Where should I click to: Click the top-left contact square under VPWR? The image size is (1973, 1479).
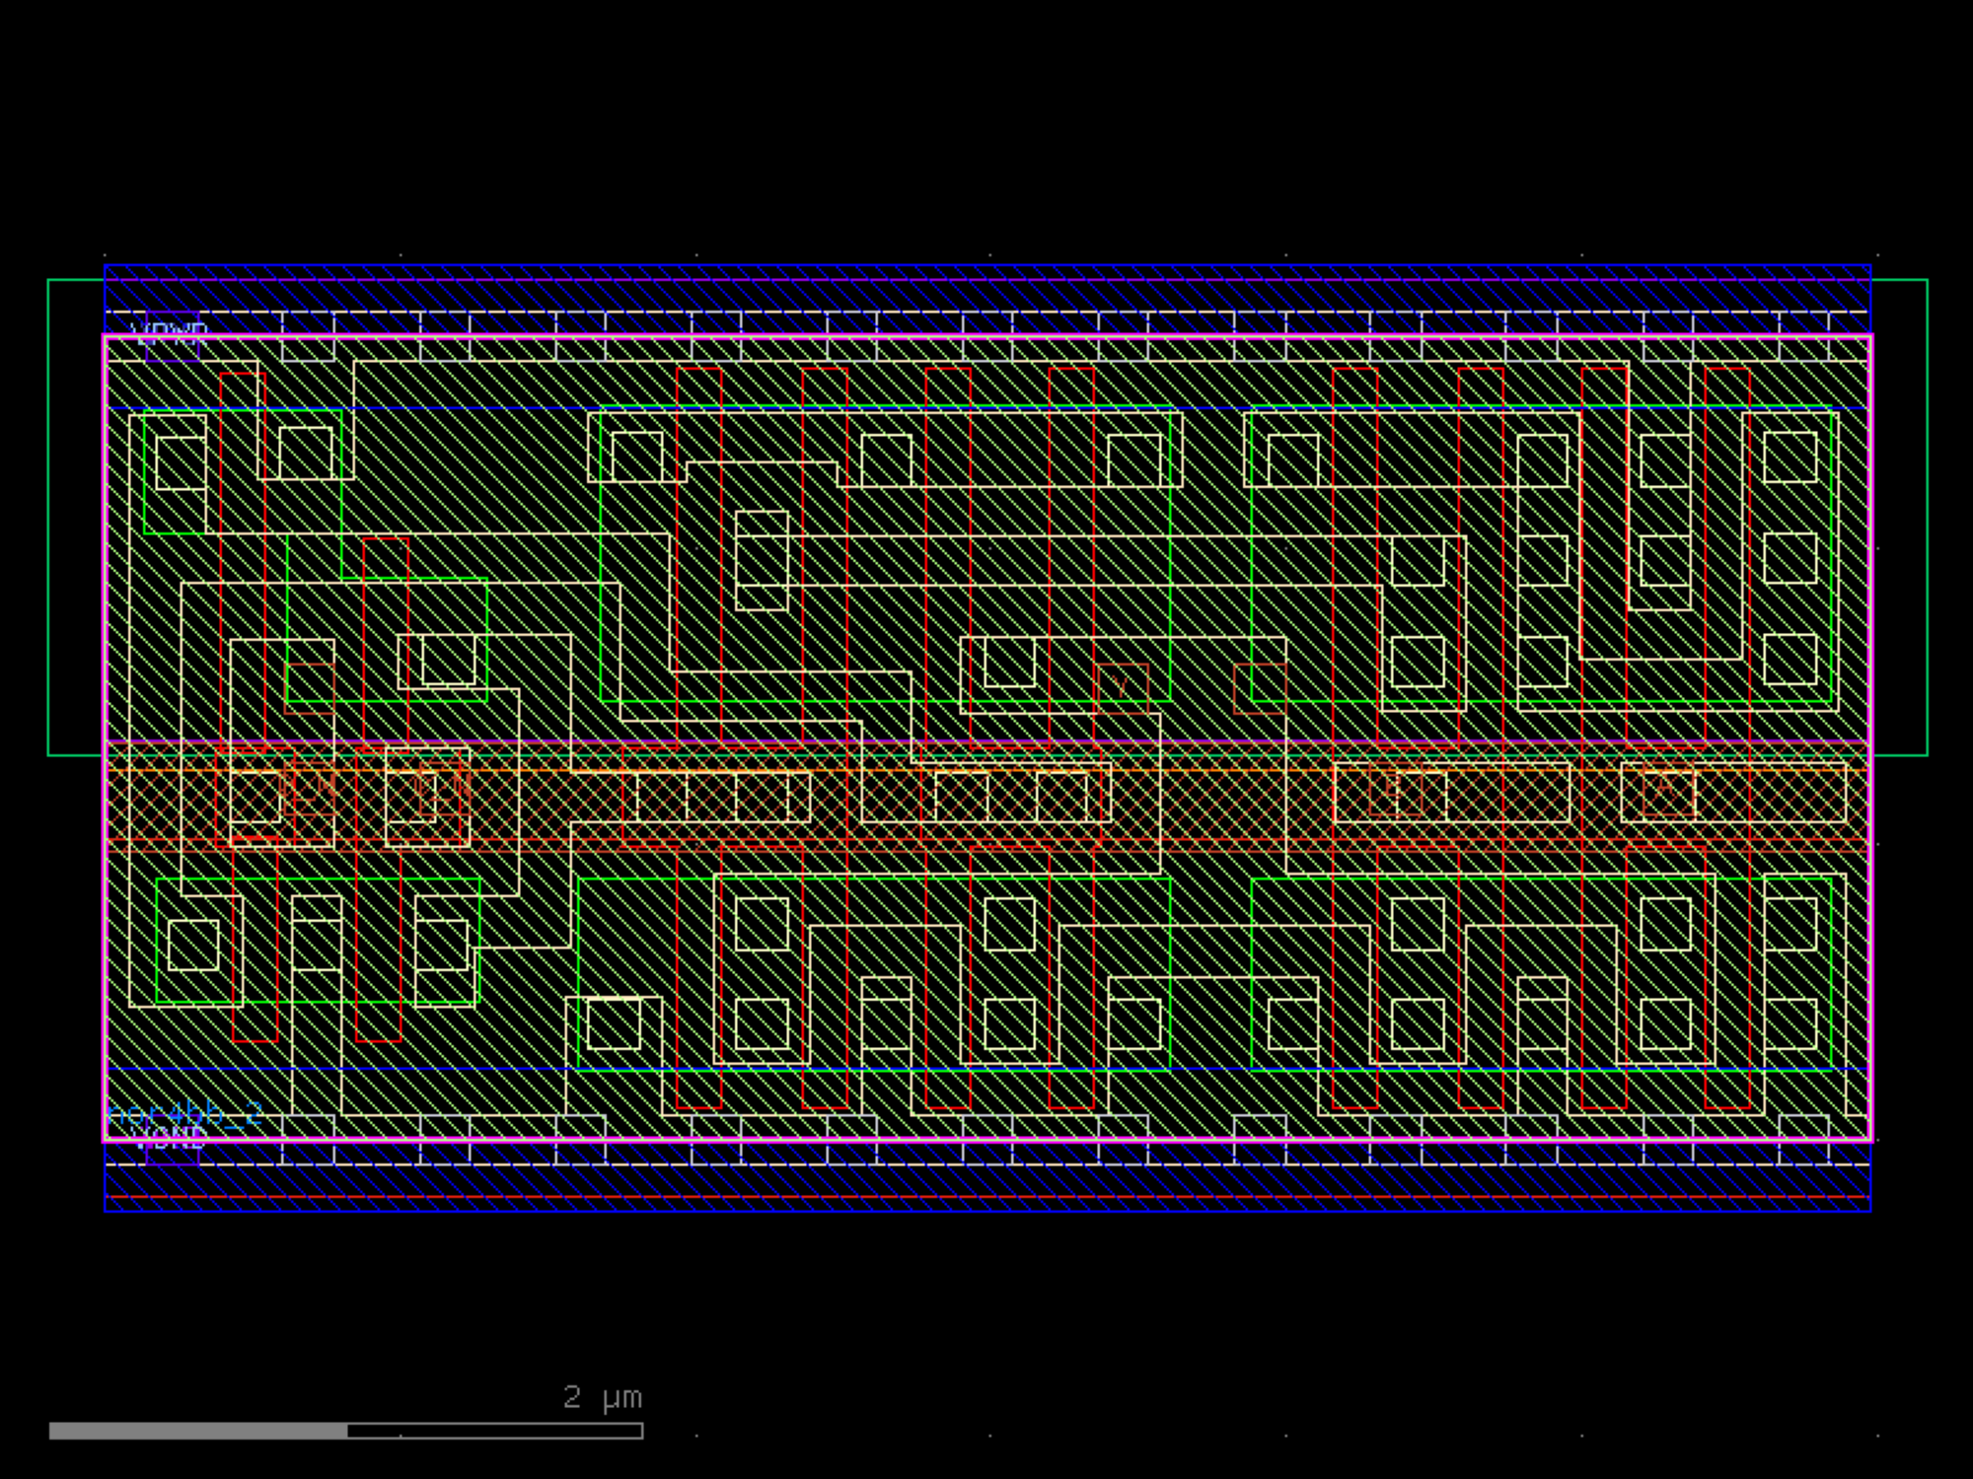pos(181,462)
